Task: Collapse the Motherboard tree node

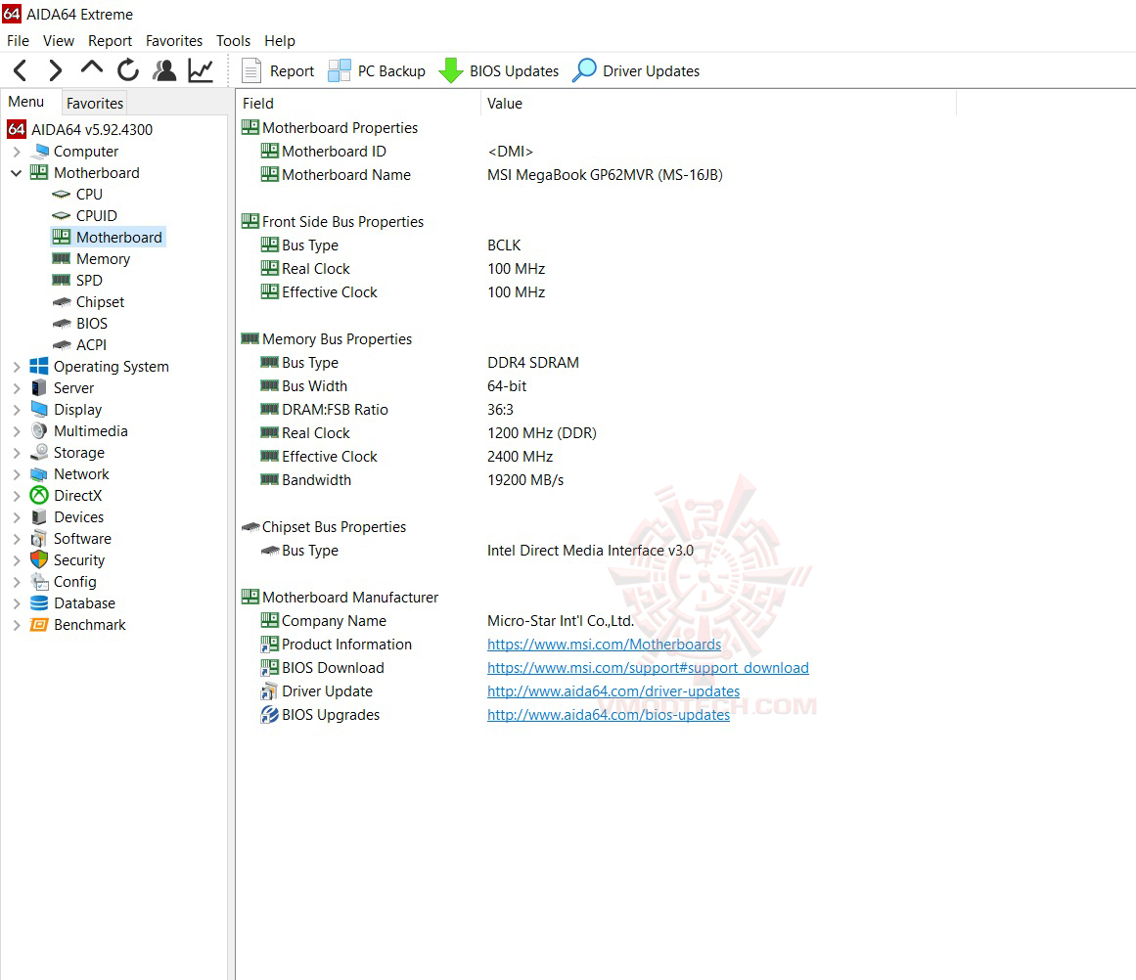Action: coord(16,173)
